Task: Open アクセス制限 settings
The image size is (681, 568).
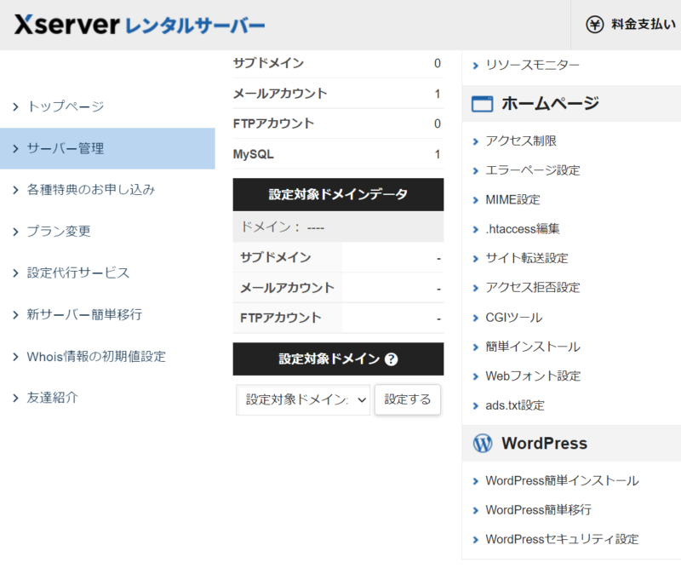Action: click(521, 141)
